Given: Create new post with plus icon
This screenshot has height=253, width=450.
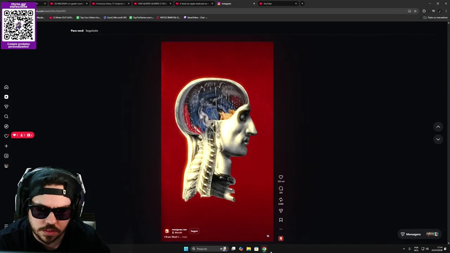Looking at the screenshot, I should [6, 146].
